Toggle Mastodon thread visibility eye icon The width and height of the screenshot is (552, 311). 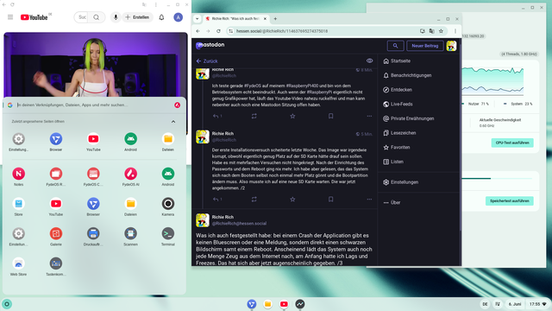370,61
